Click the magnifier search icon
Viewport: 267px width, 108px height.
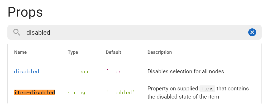click(17, 32)
